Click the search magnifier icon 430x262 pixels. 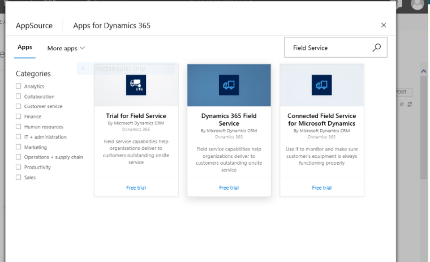pos(376,48)
